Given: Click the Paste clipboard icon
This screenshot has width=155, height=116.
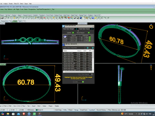Looking at the screenshot, I should click(14, 18).
